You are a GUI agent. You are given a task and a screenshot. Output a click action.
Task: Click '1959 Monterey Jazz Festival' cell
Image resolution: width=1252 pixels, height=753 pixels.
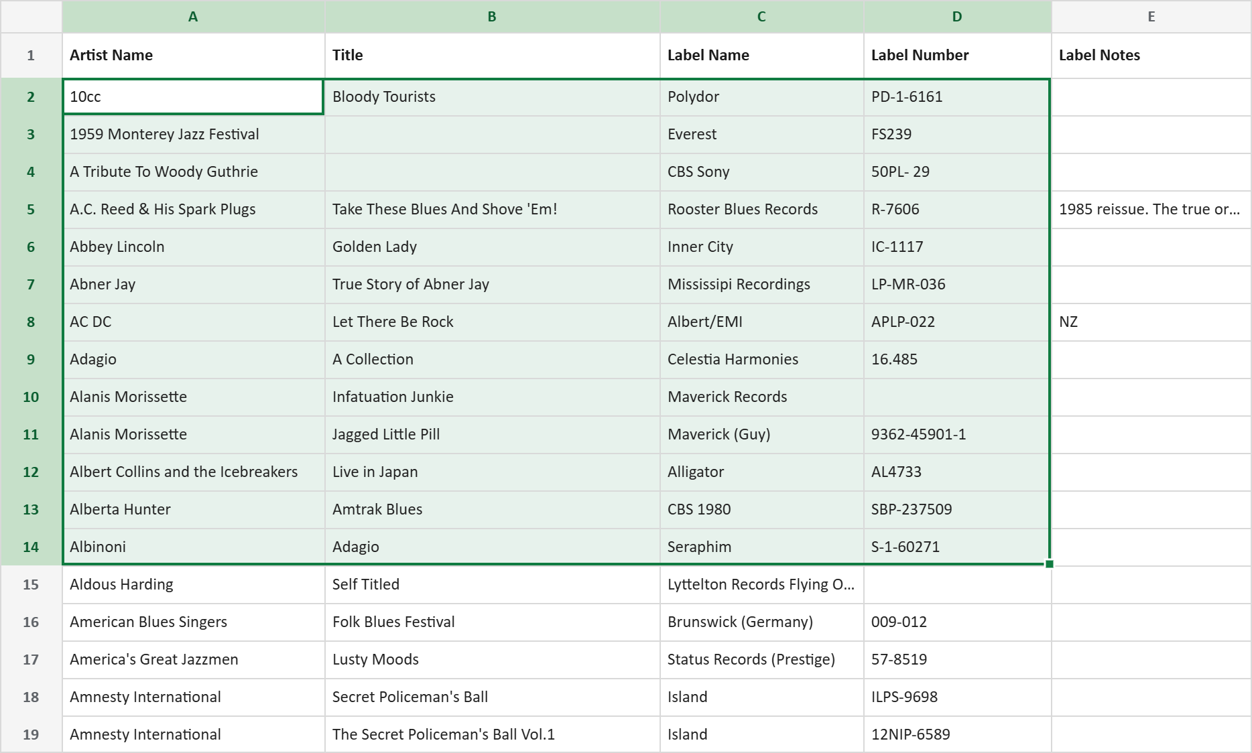(x=193, y=135)
